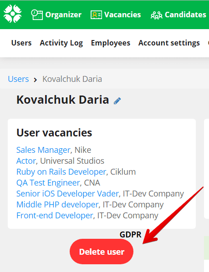209x272 pixels.
Task: Open the Employees tab
Action: pos(111,43)
